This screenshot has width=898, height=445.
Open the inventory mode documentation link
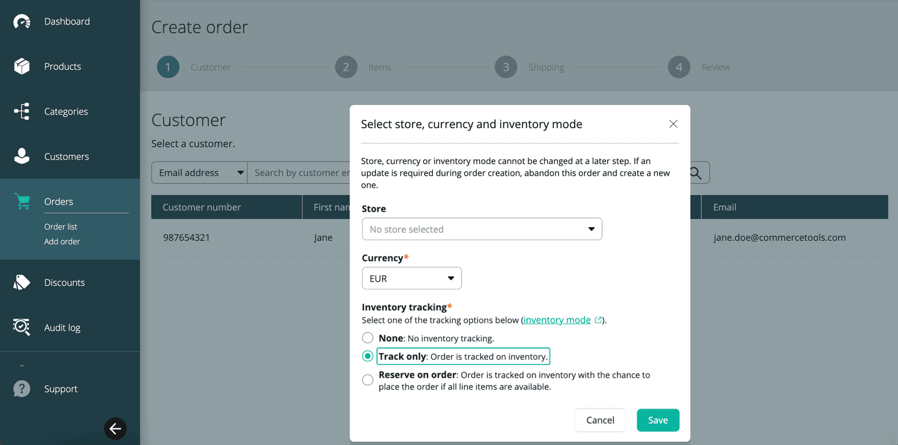point(557,320)
